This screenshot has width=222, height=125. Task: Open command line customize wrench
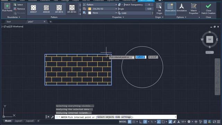pyautogui.click(x=52, y=117)
